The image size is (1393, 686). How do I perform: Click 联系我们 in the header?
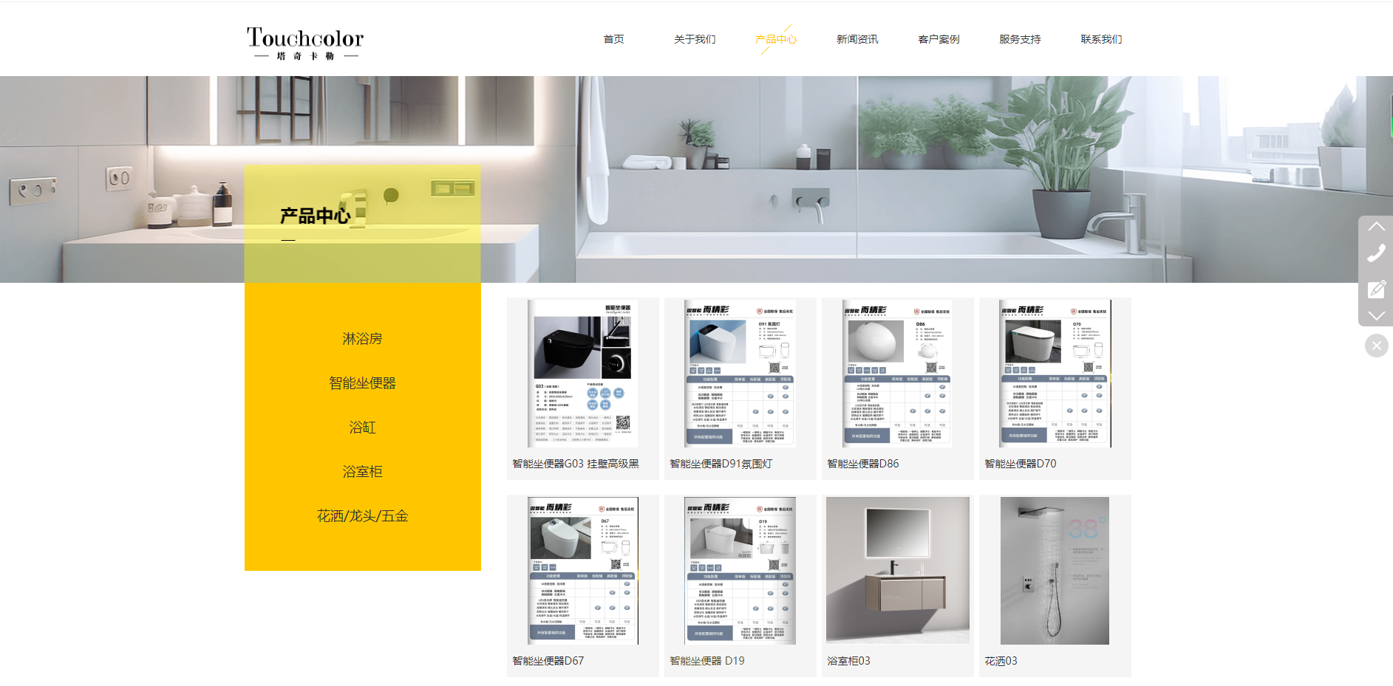1101,39
